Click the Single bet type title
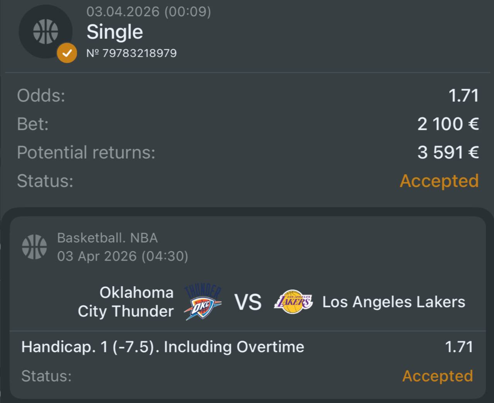This screenshot has width=494, height=403. [115, 32]
